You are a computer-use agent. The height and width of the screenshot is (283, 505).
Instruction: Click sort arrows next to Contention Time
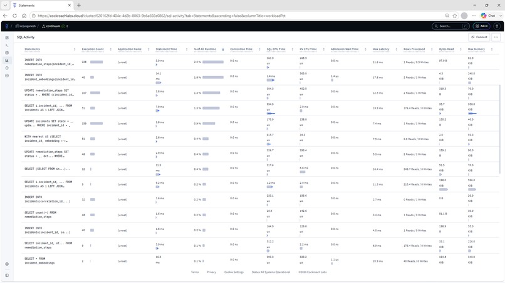point(259,49)
